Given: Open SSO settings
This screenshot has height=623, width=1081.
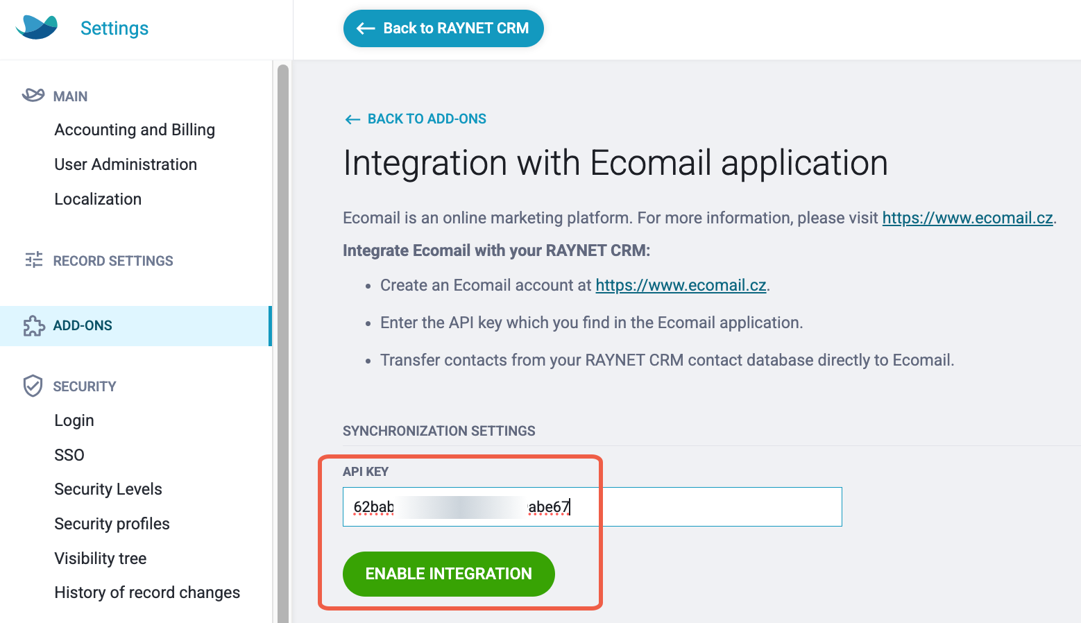Looking at the screenshot, I should [x=69, y=455].
